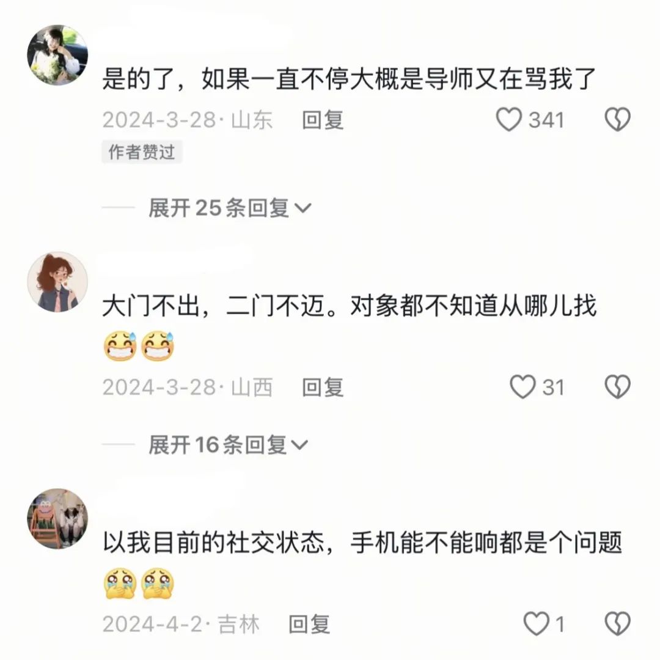Like the comment with 341 likes

(x=508, y=119)
